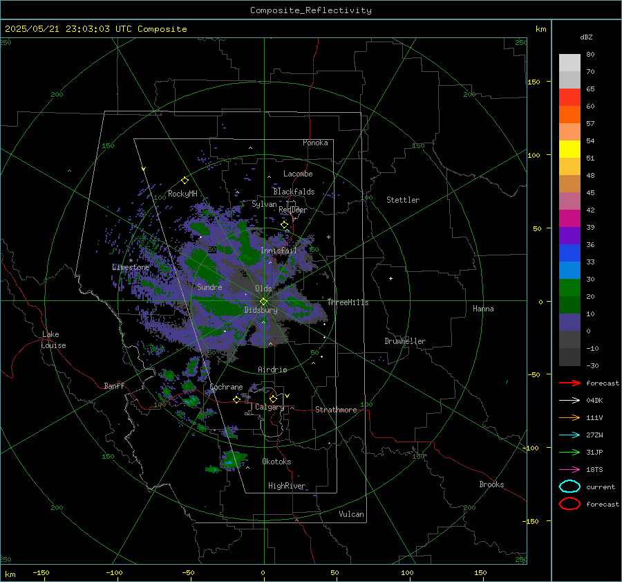Click the Okotoks town label
The image size is (622, 582).
[x=276, y=462]
